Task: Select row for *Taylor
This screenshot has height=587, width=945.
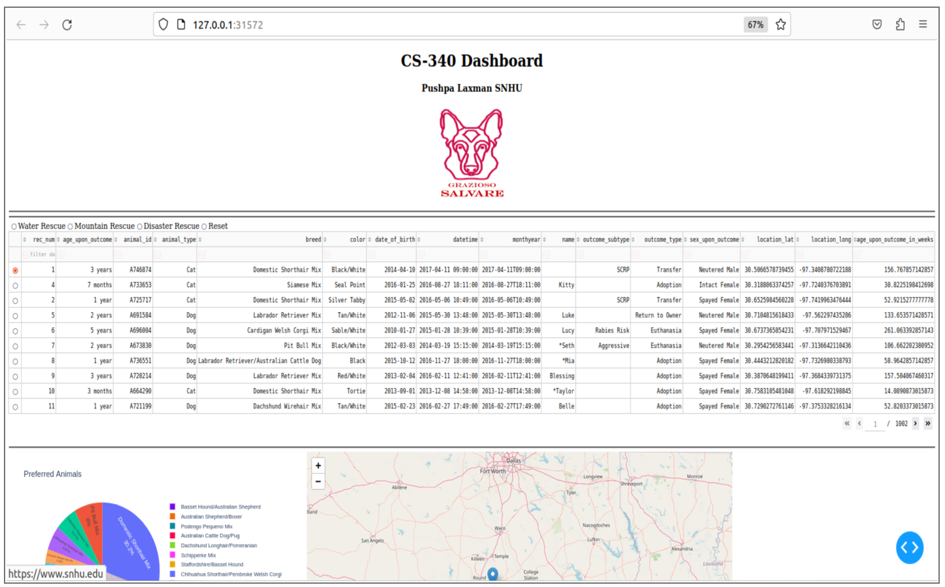Action: point(15,392)
